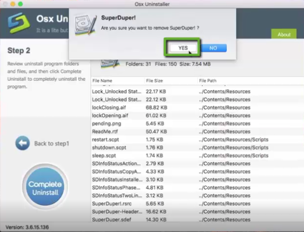
Task: Select ReadMe.rtf file entry
Action: (197, 131)
